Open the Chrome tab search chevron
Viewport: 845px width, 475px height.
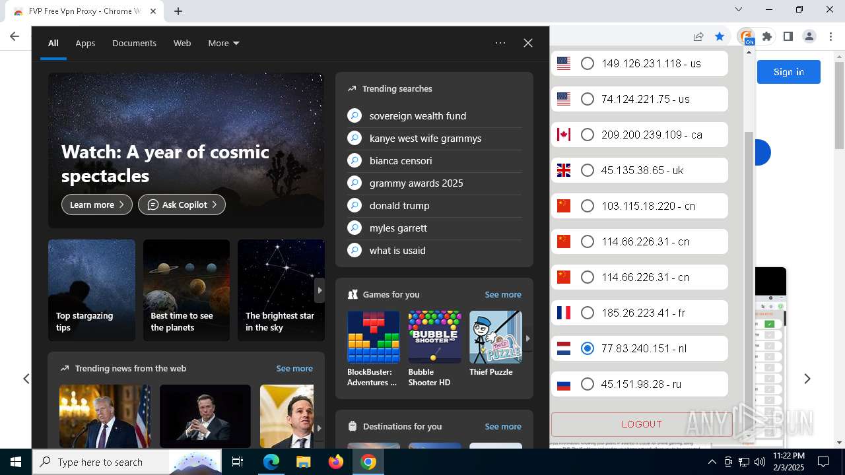739,9
